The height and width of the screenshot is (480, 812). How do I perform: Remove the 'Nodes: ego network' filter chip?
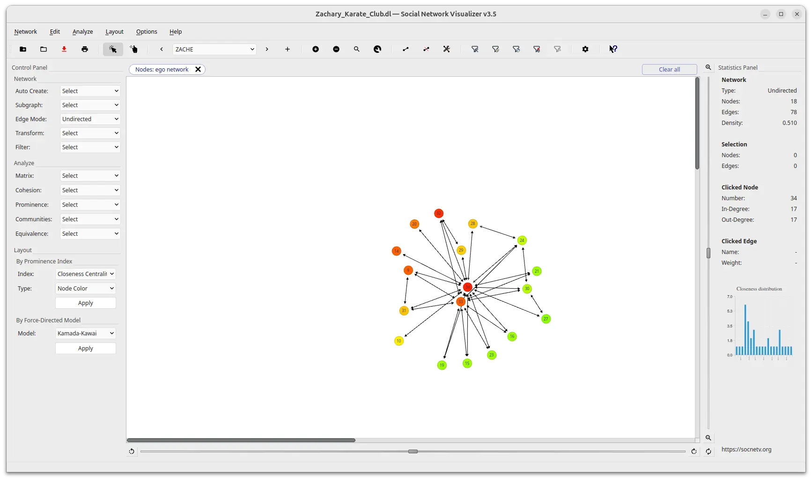pyautogui.click(x=198, y=69)
